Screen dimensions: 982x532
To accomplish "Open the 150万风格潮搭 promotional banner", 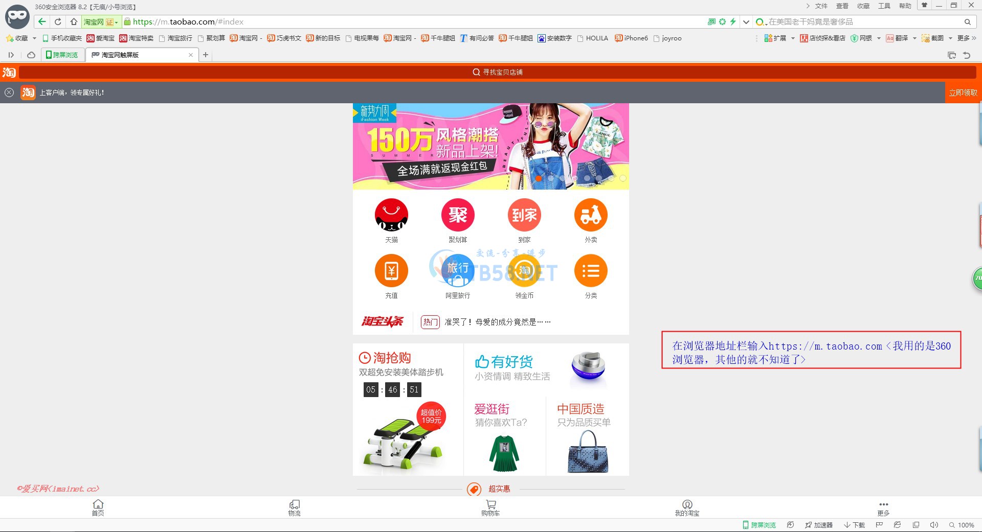I will (491, 146).
